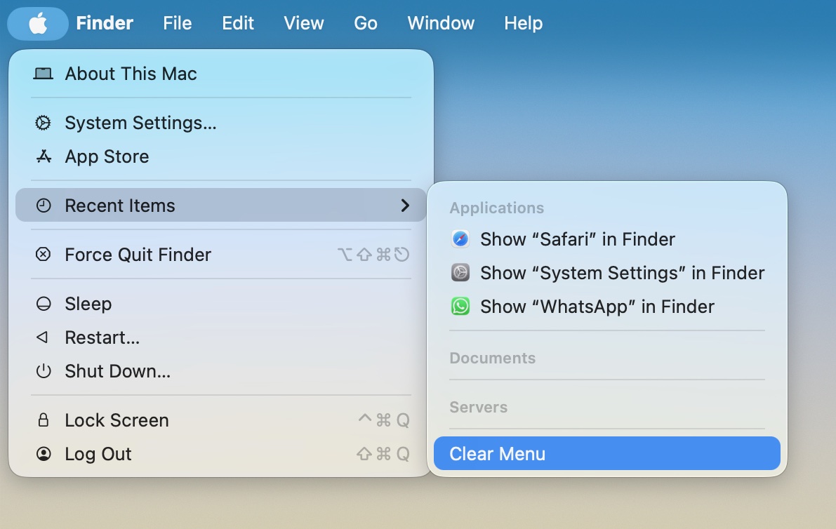This screenshot has height=529, width=836.
Task: Choose Force Quit Finder
Action: (x=220, y=255)
